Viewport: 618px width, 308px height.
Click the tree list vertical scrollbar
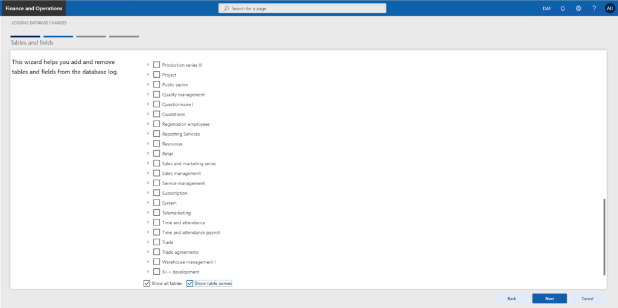click(604, 237)
